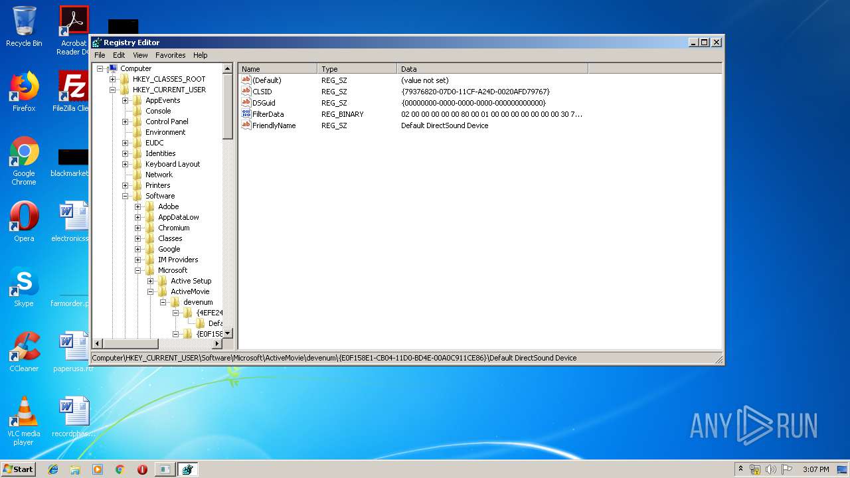Screen dimensions: 850x478
Task: Show hidden tray icons arrow
Action: [x=740, y=469]
